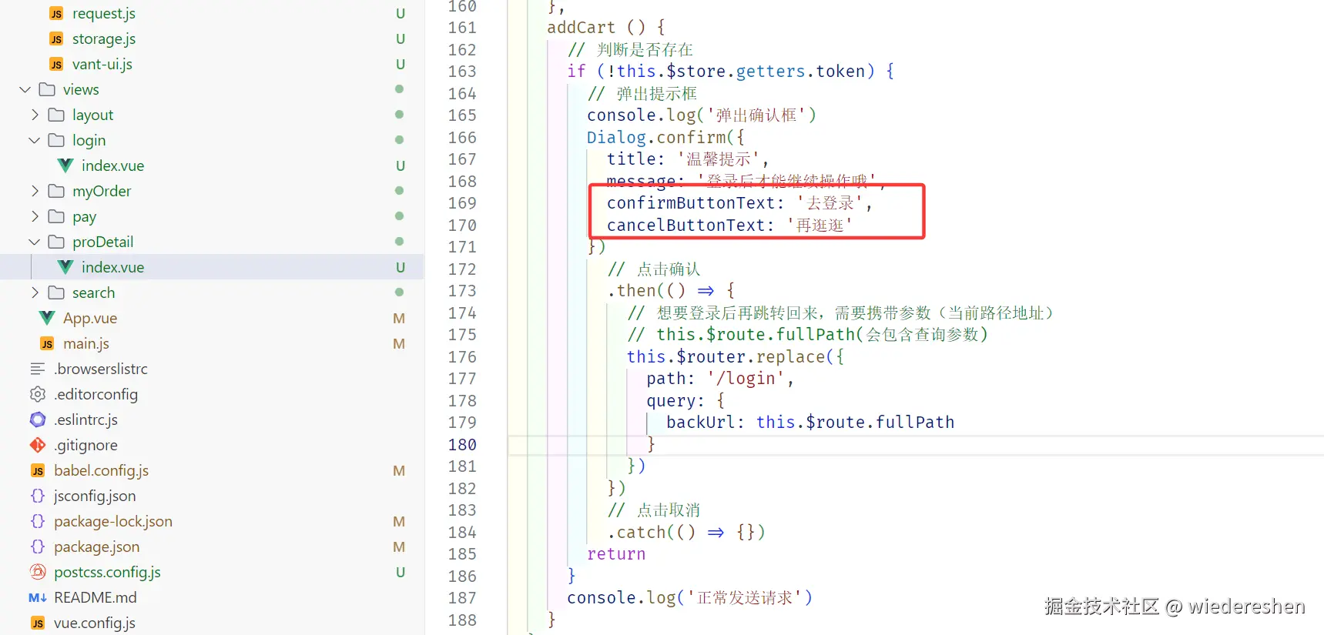Viewport: 1324px width, 635px height.
Task: Open index.vue under the login folder
Action: [113, 165]
